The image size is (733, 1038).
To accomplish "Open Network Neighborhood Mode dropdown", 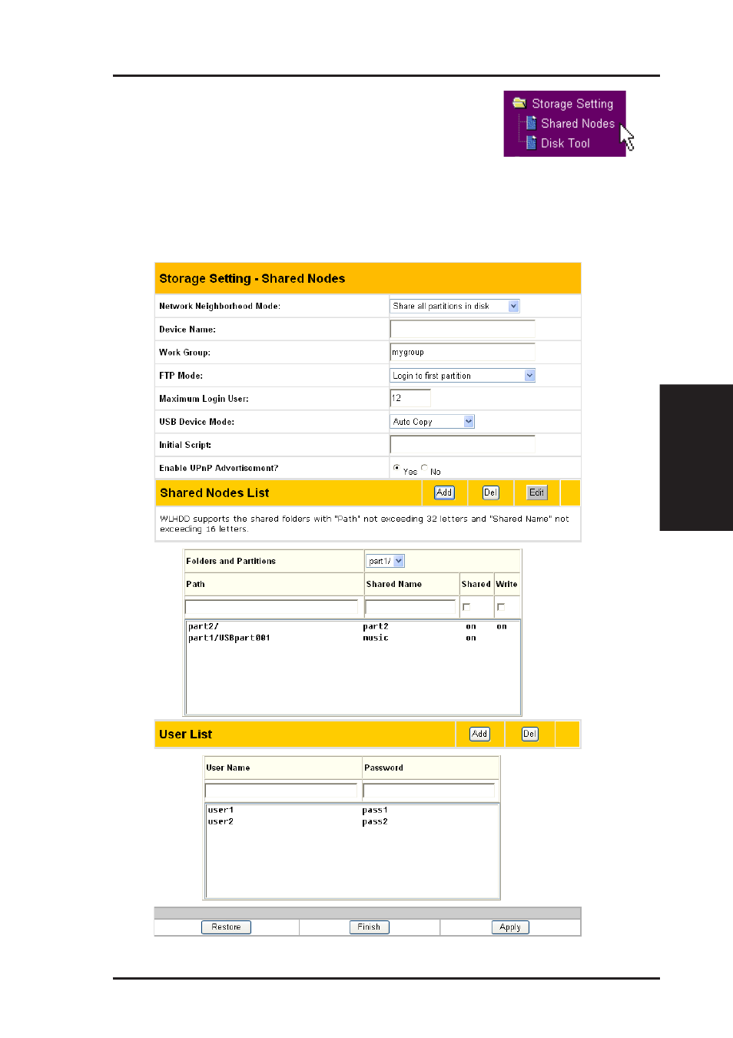I will (x=455, y=306).
